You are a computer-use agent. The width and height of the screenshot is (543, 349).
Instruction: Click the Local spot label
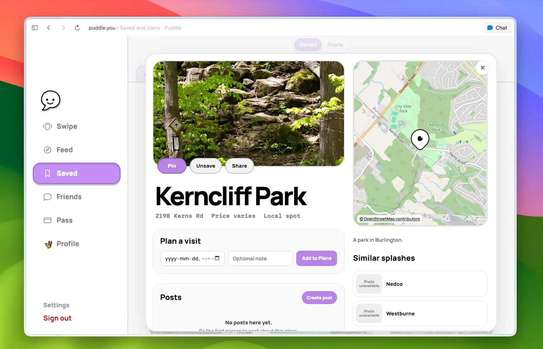coord(282,216)
